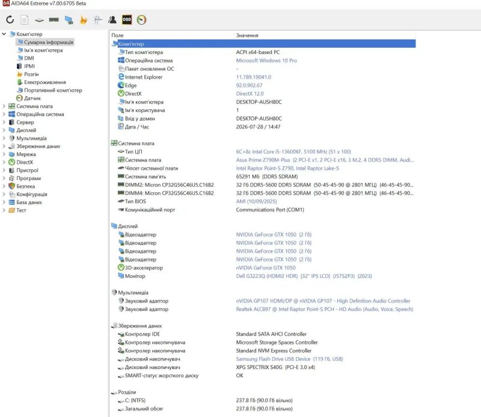
Task: Select the C: (NTFS) partition row
Action: (263, 400)
